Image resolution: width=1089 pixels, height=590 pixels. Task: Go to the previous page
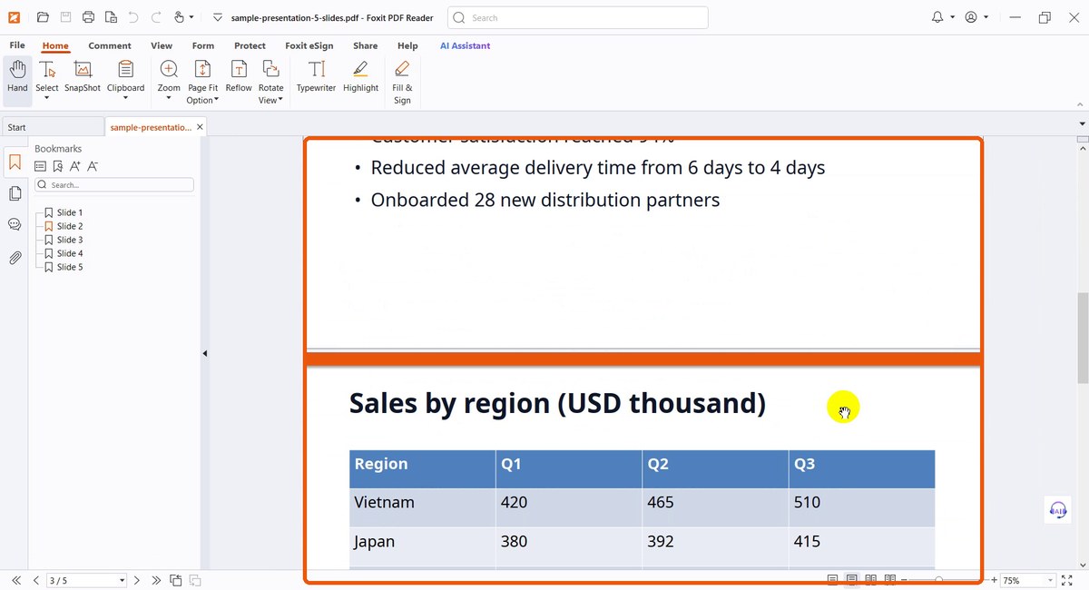[x=36, y=580]
